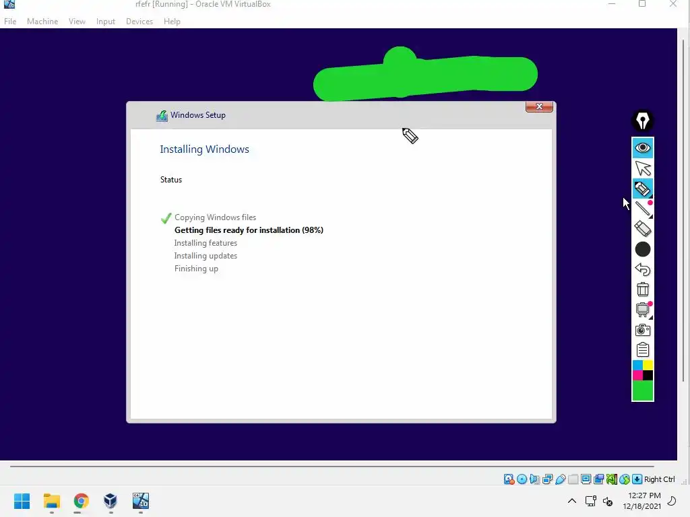Image resolution: width=690 pixels, height=517 pixels.
Task: Open the Devices menu
Action: (x=139, y=21)
